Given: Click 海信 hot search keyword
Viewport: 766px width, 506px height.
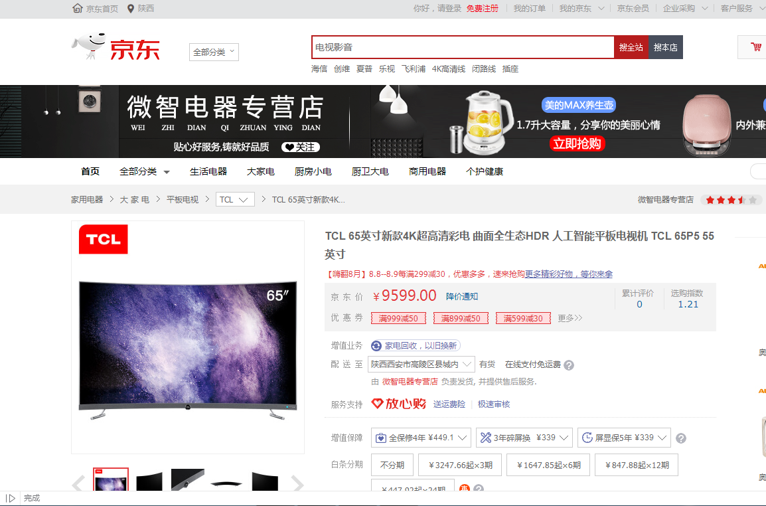Looking at the screenshot, I should tap(319, 69).
